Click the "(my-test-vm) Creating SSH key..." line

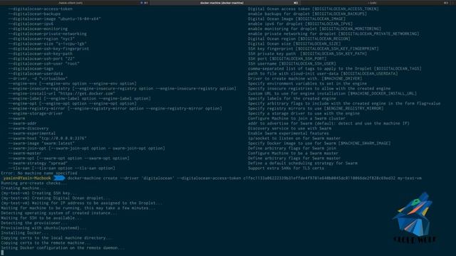coord(39,193)
